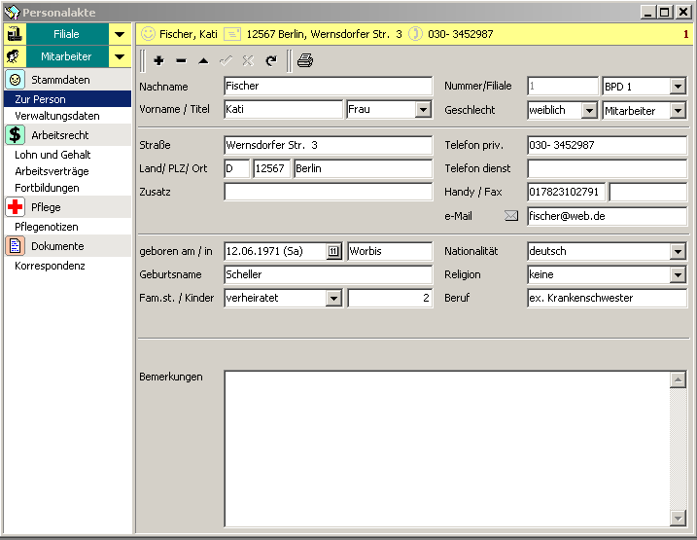The width and height of the screenshot is (697, 540).
Task: Click the refresh arrow toolbar icon
Action: coord(271,60)
